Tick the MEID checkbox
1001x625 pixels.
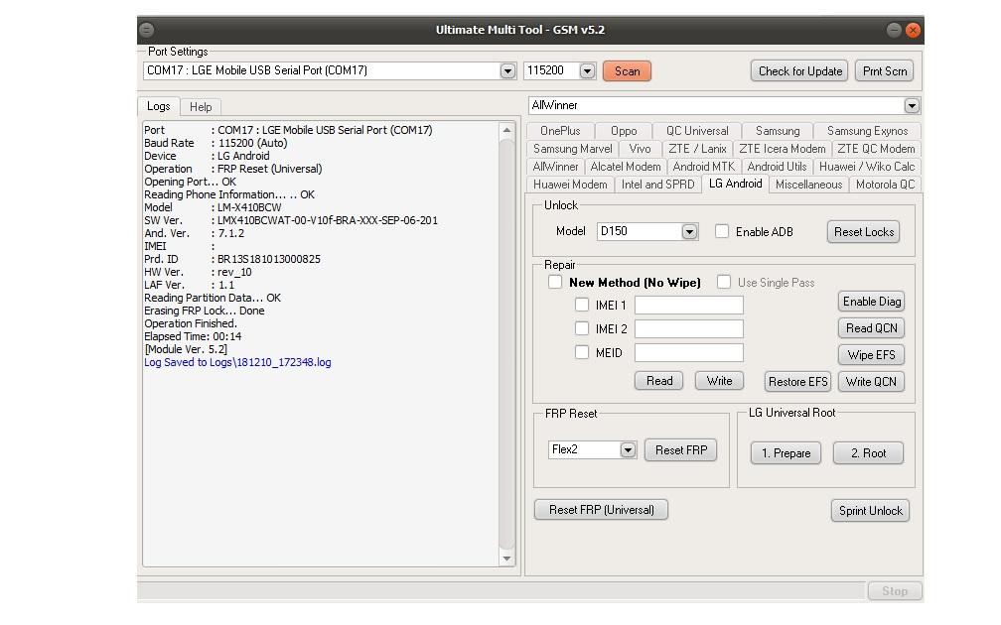coord(582,352)
